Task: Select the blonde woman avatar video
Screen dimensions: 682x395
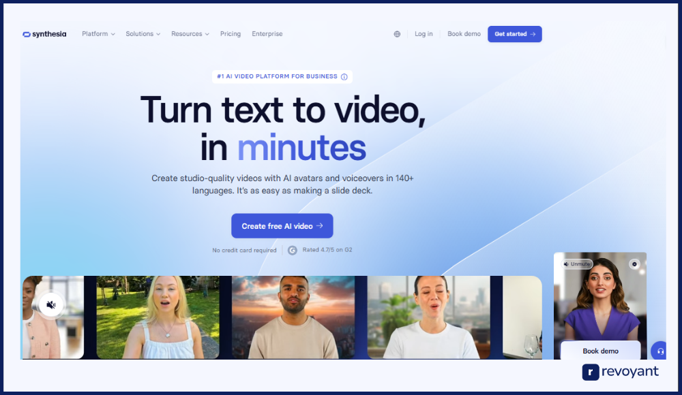Action: pos(158,317)
